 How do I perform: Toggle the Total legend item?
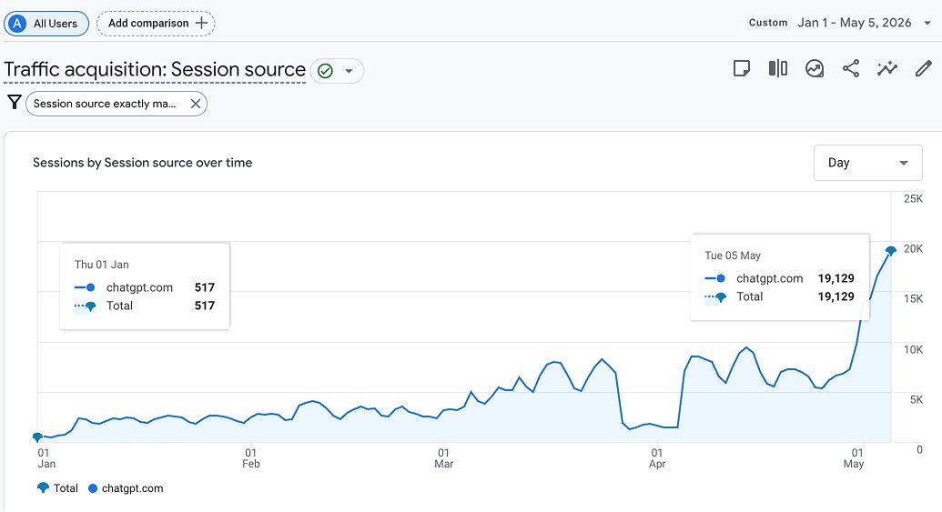tap(57, 488)
